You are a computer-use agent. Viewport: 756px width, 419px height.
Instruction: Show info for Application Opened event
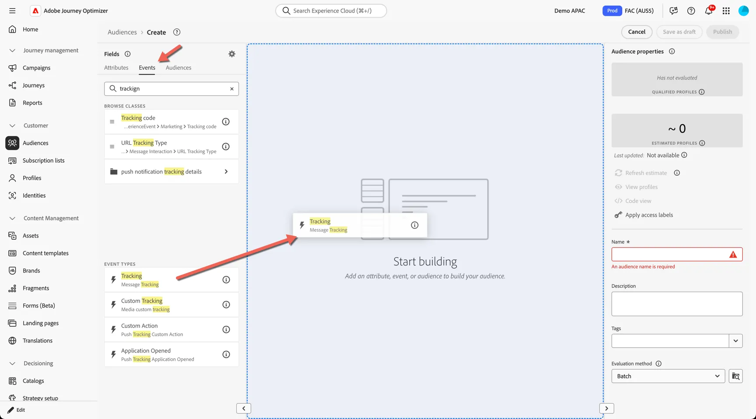[x=226, y=354]
